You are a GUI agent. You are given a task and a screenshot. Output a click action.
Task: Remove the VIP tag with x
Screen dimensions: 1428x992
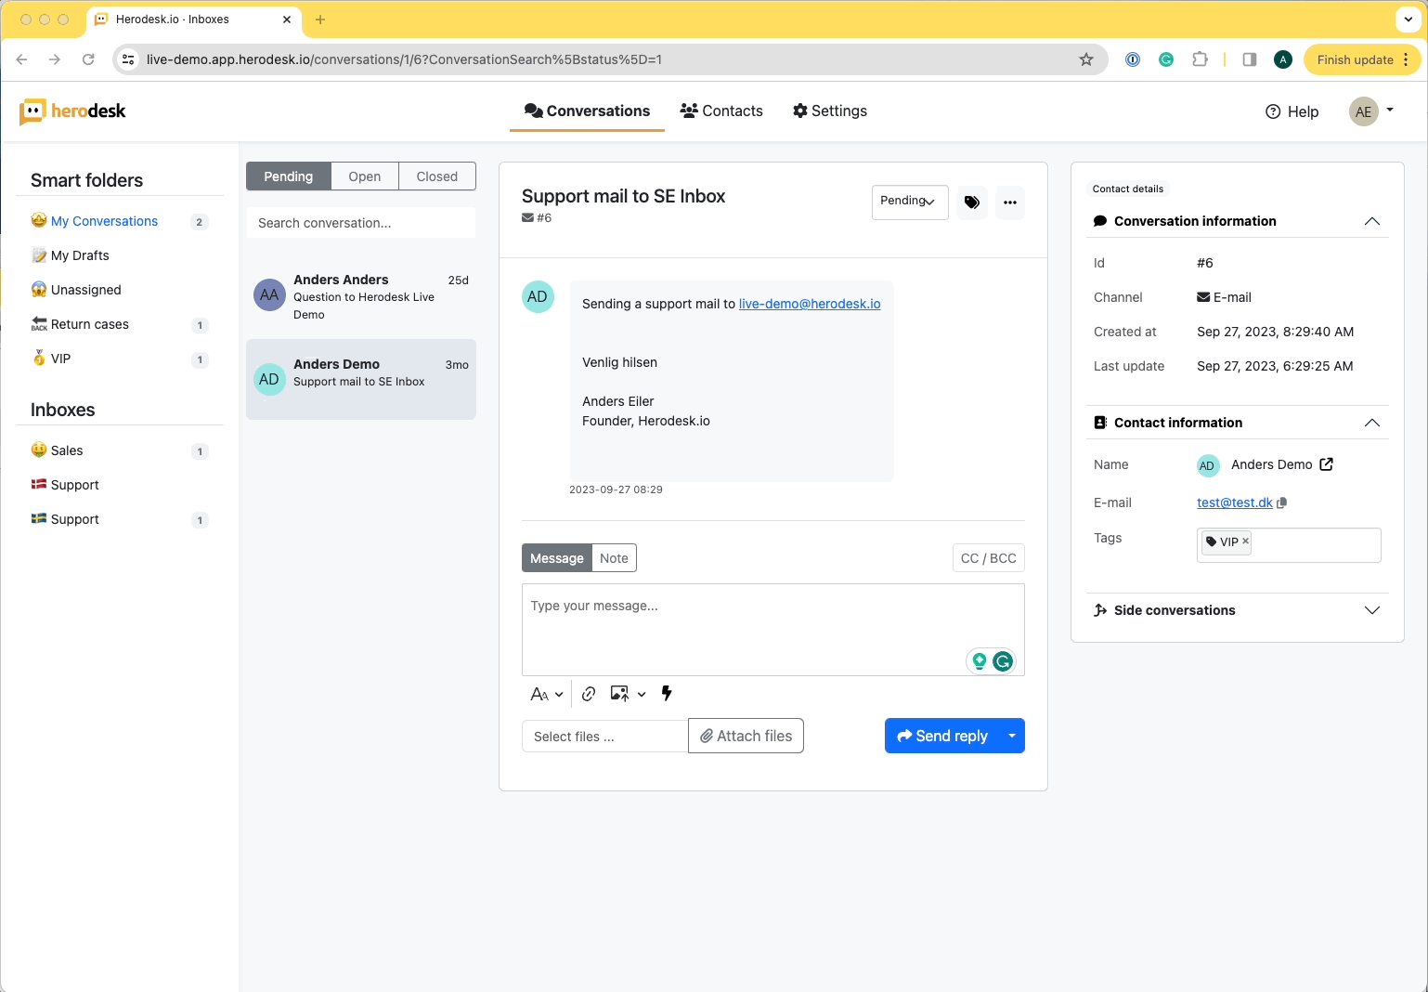coord(1245,541)
